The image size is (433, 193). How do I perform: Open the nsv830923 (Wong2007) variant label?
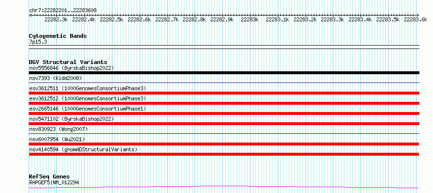(58, 129)
